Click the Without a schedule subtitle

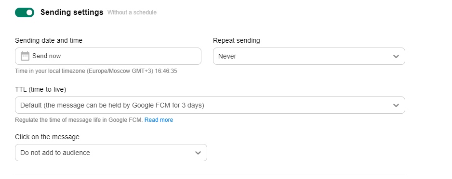tap(132, 12)
